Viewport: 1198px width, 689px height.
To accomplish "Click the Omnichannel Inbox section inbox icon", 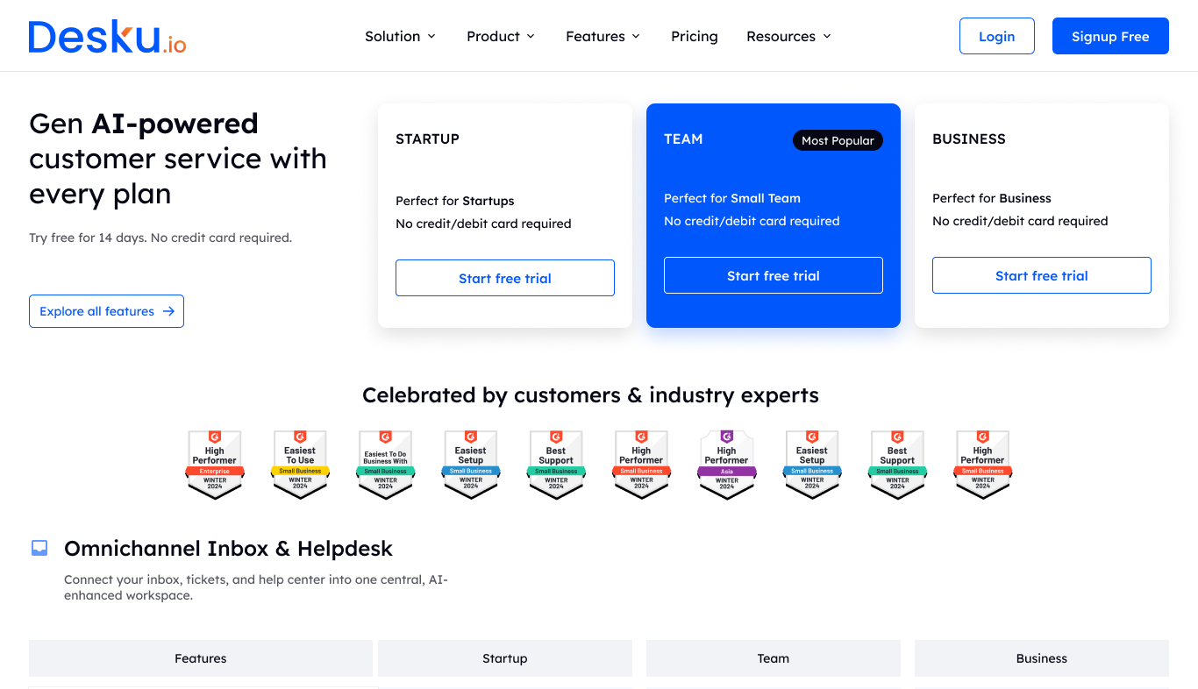I will pyautogui.click(x=39, y=548).
